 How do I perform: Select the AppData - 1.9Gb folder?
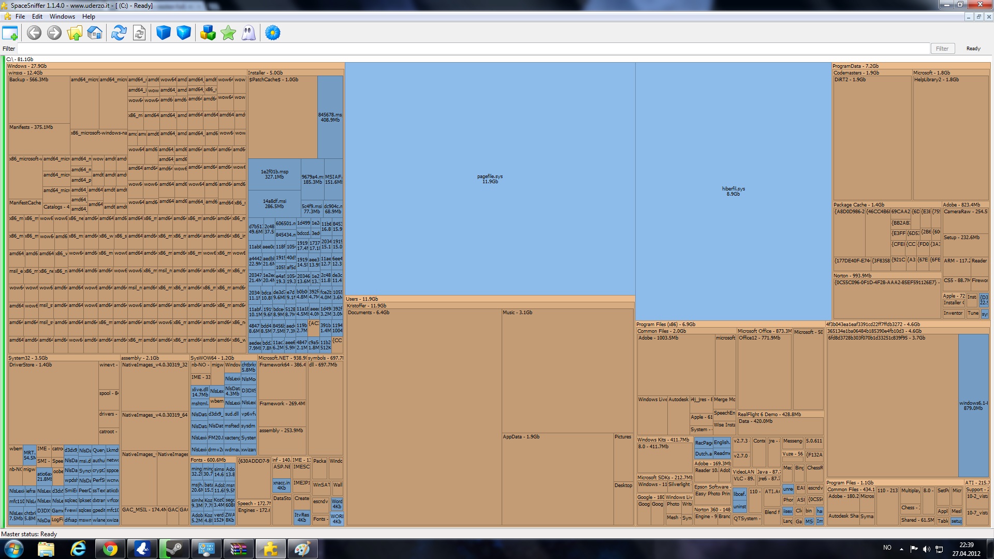(557, 479)
